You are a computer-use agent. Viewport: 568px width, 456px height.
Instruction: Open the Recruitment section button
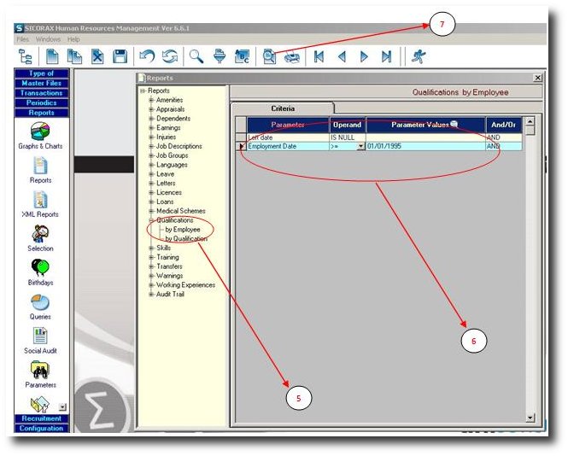pyautogui.click(x=41, y=418)
